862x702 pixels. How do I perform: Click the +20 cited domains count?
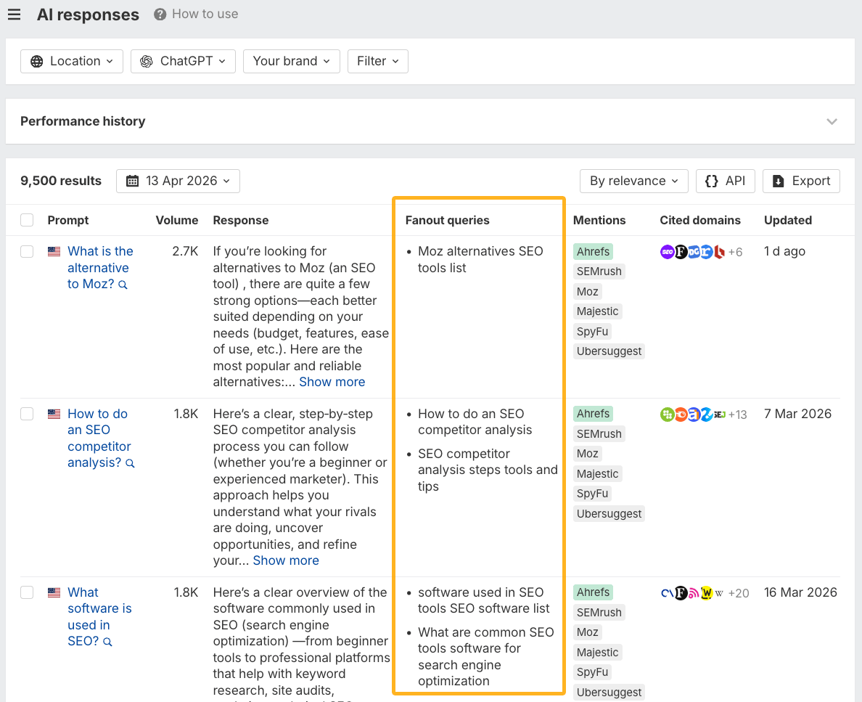[x=739, y=593]
